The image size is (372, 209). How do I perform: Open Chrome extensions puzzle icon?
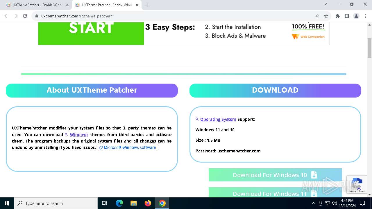pyautogui.click(x=338, y=16)
